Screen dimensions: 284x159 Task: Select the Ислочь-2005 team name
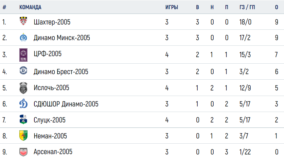click(x=51, y=88)
